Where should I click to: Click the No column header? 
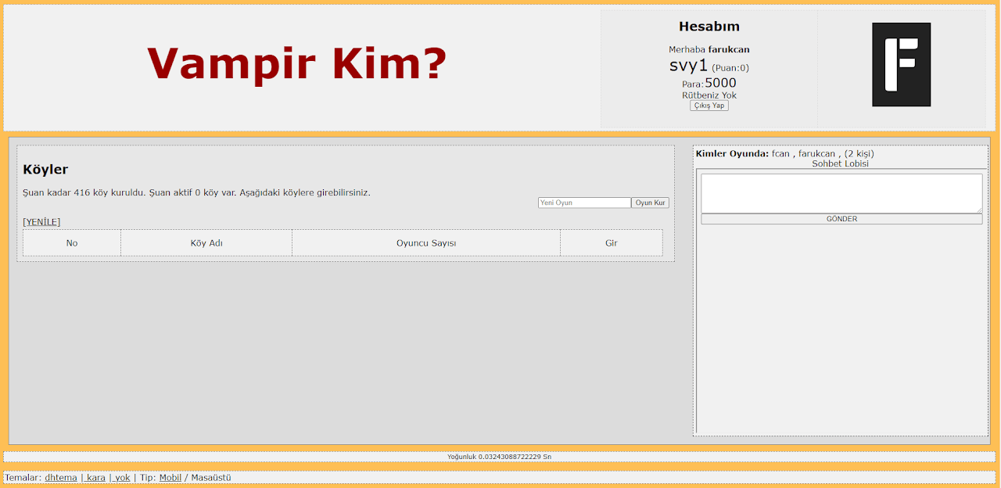click(72, 243)
